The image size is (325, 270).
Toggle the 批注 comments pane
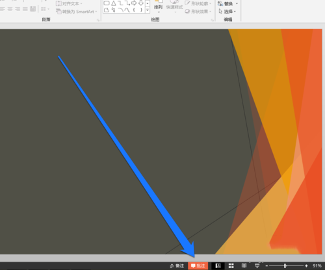tap(198, 266)
